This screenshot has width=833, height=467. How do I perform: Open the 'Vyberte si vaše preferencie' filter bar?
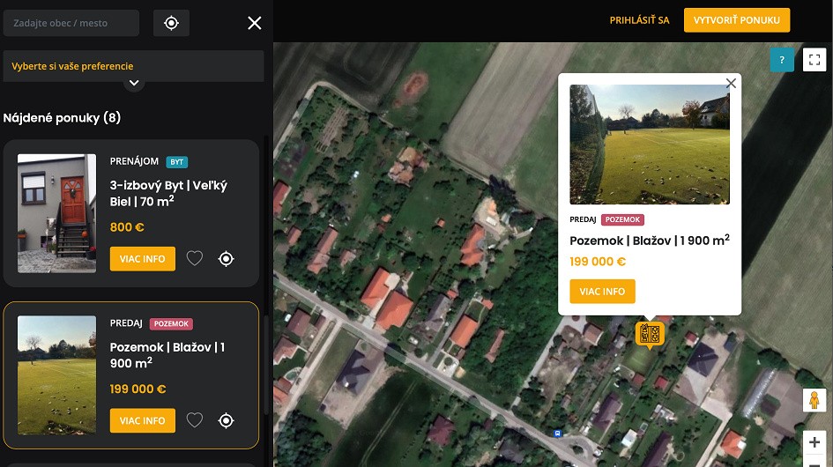[x=133, y=66]
